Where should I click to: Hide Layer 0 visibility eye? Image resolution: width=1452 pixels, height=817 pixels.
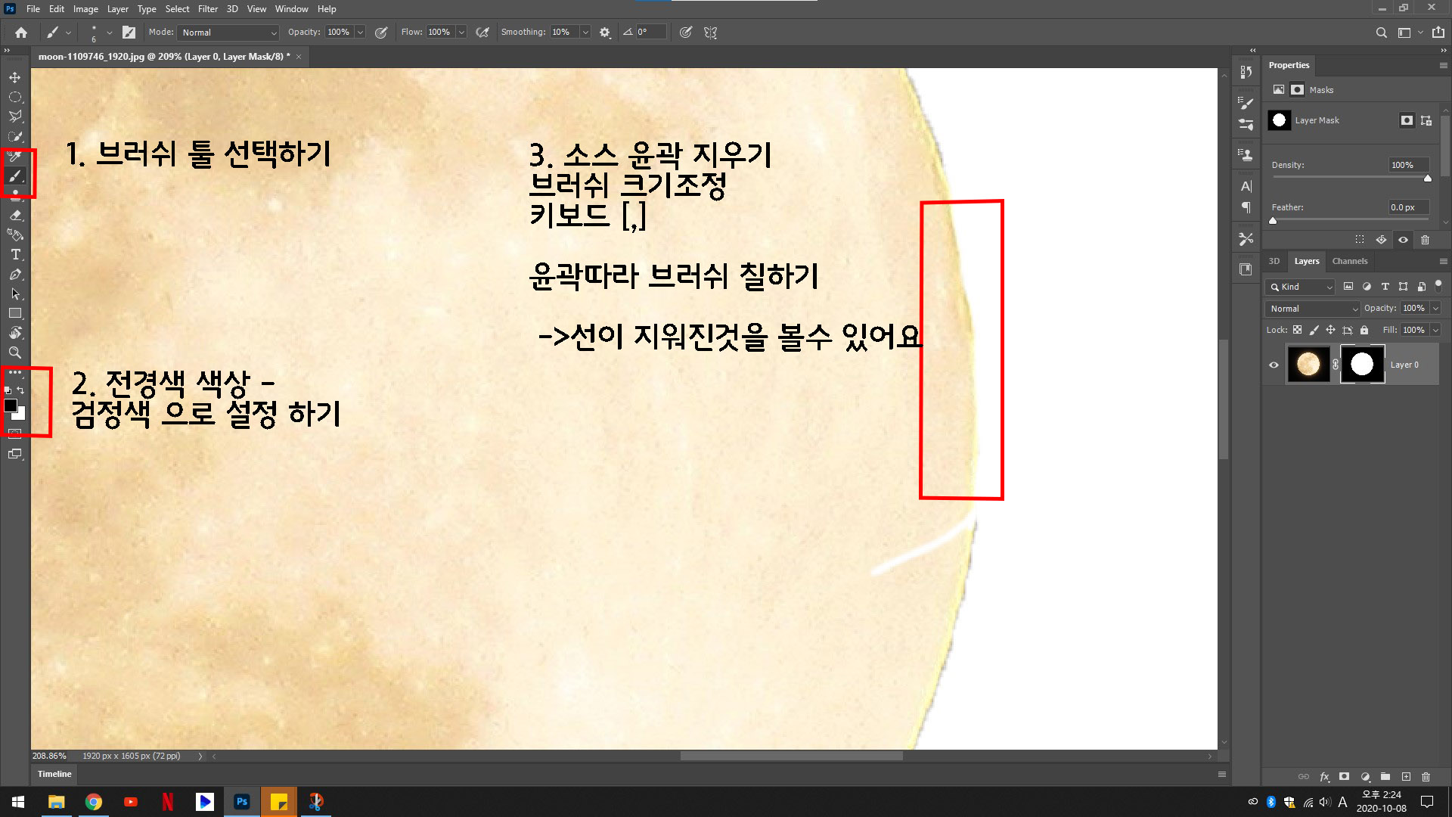(x=1274, y=365)
